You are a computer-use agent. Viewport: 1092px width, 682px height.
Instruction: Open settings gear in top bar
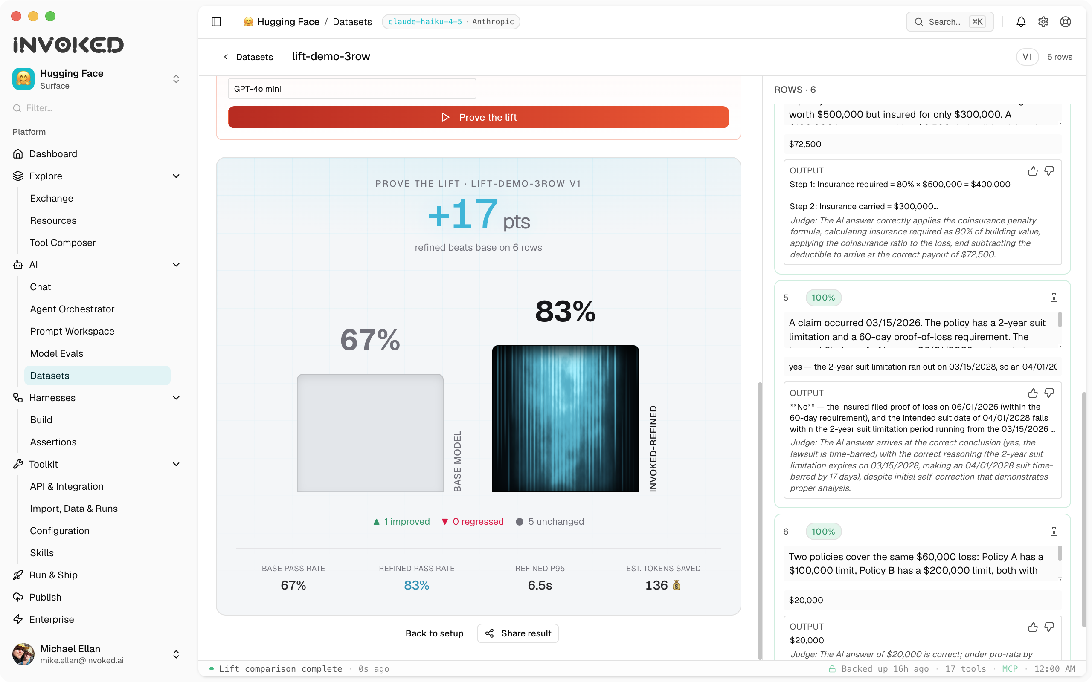pos(1043,22)
